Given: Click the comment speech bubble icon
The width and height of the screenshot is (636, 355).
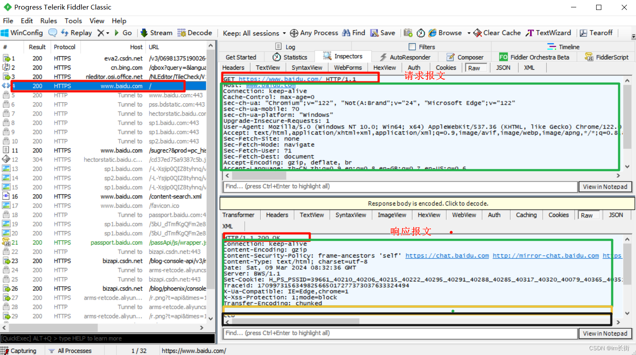Looking at the screenshot, I should 53,33.
